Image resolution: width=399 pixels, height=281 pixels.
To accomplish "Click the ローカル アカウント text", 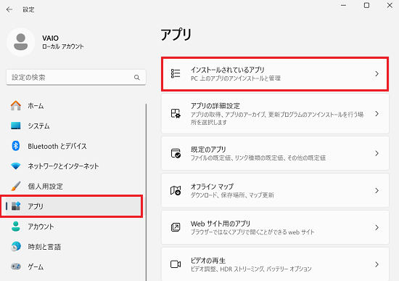I will pyautogui.click(x=63, y=46).
